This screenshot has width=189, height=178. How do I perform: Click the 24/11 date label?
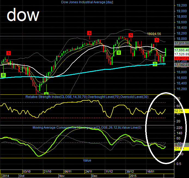(89, 171)
